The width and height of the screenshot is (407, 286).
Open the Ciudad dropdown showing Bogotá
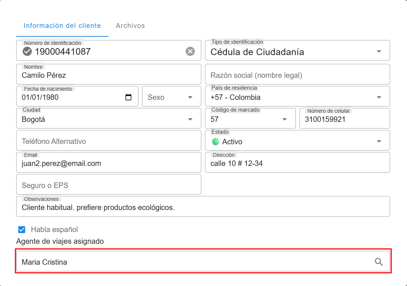click(x=190, y=119)
